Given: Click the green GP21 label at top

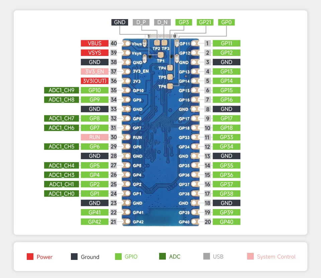Looking at the screenshot, I should [x=205, y=22].
